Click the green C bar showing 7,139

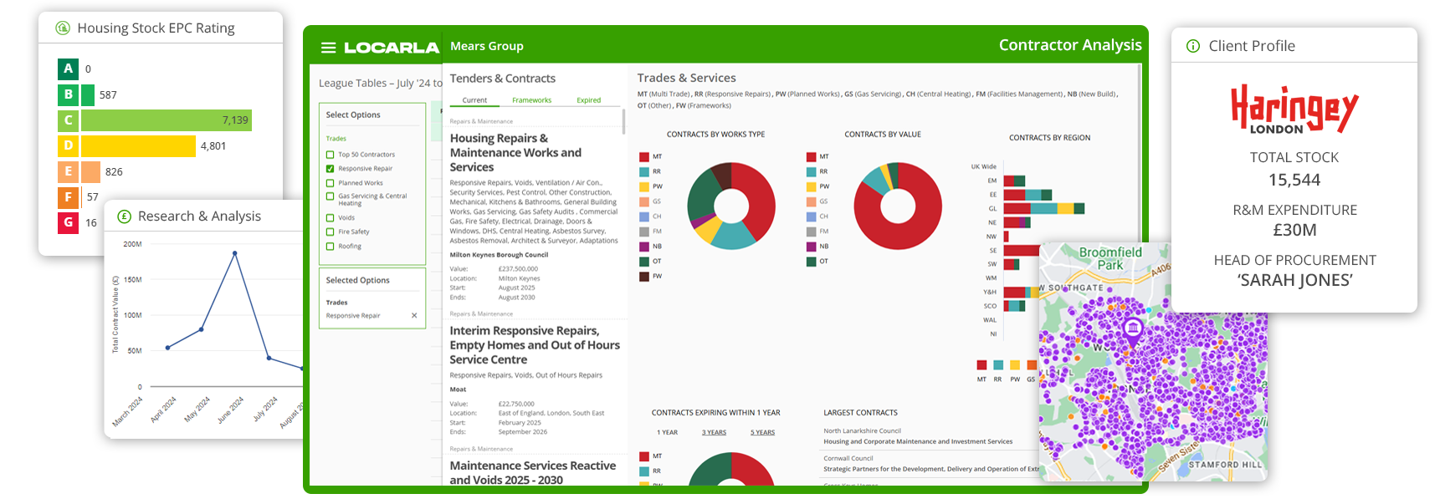166,120
